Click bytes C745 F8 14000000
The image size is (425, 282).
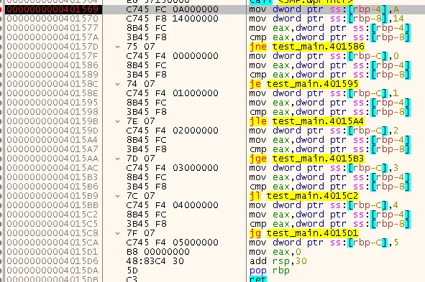(x=172, y=19)
